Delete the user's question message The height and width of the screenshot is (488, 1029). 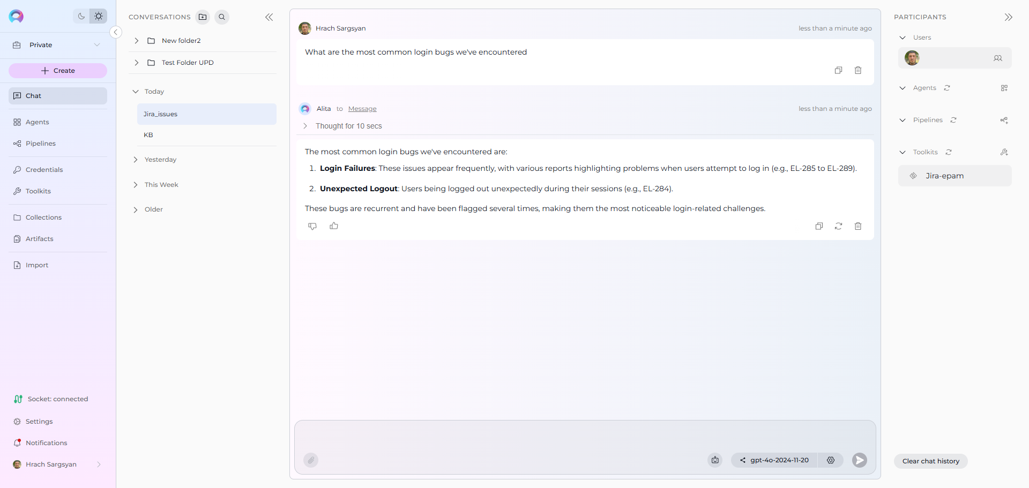857,70
